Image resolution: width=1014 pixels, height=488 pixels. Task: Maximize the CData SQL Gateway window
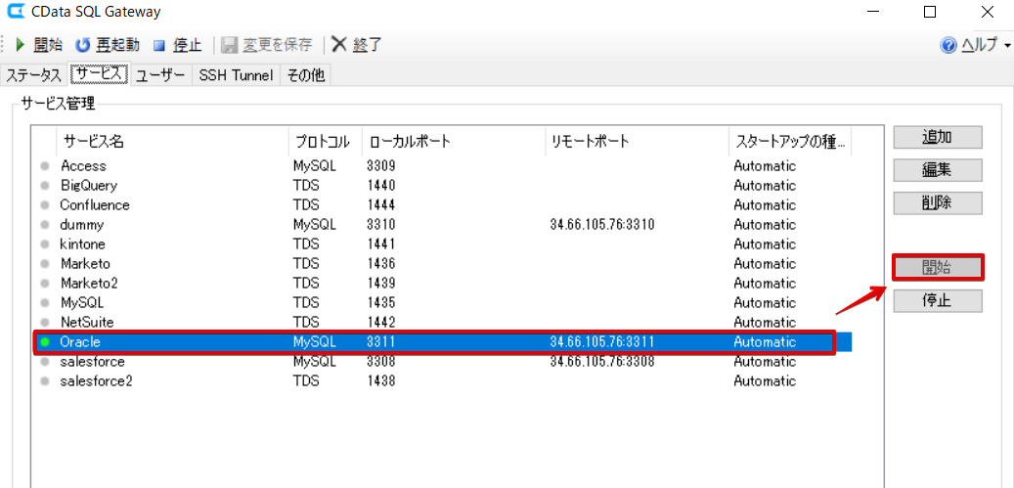pos(929,12)
